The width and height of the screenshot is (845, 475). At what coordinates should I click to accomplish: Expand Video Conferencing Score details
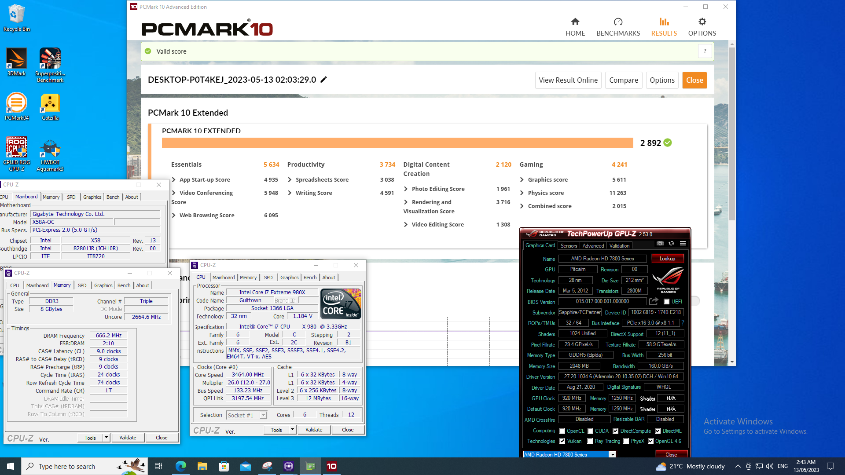coord(174,193)
